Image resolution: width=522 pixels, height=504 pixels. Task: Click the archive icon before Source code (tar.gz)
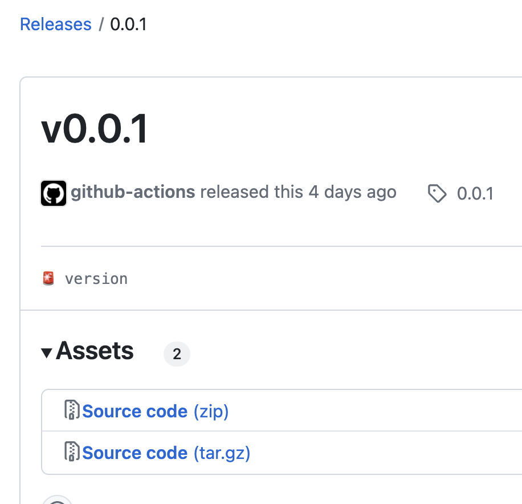[71, 452]
